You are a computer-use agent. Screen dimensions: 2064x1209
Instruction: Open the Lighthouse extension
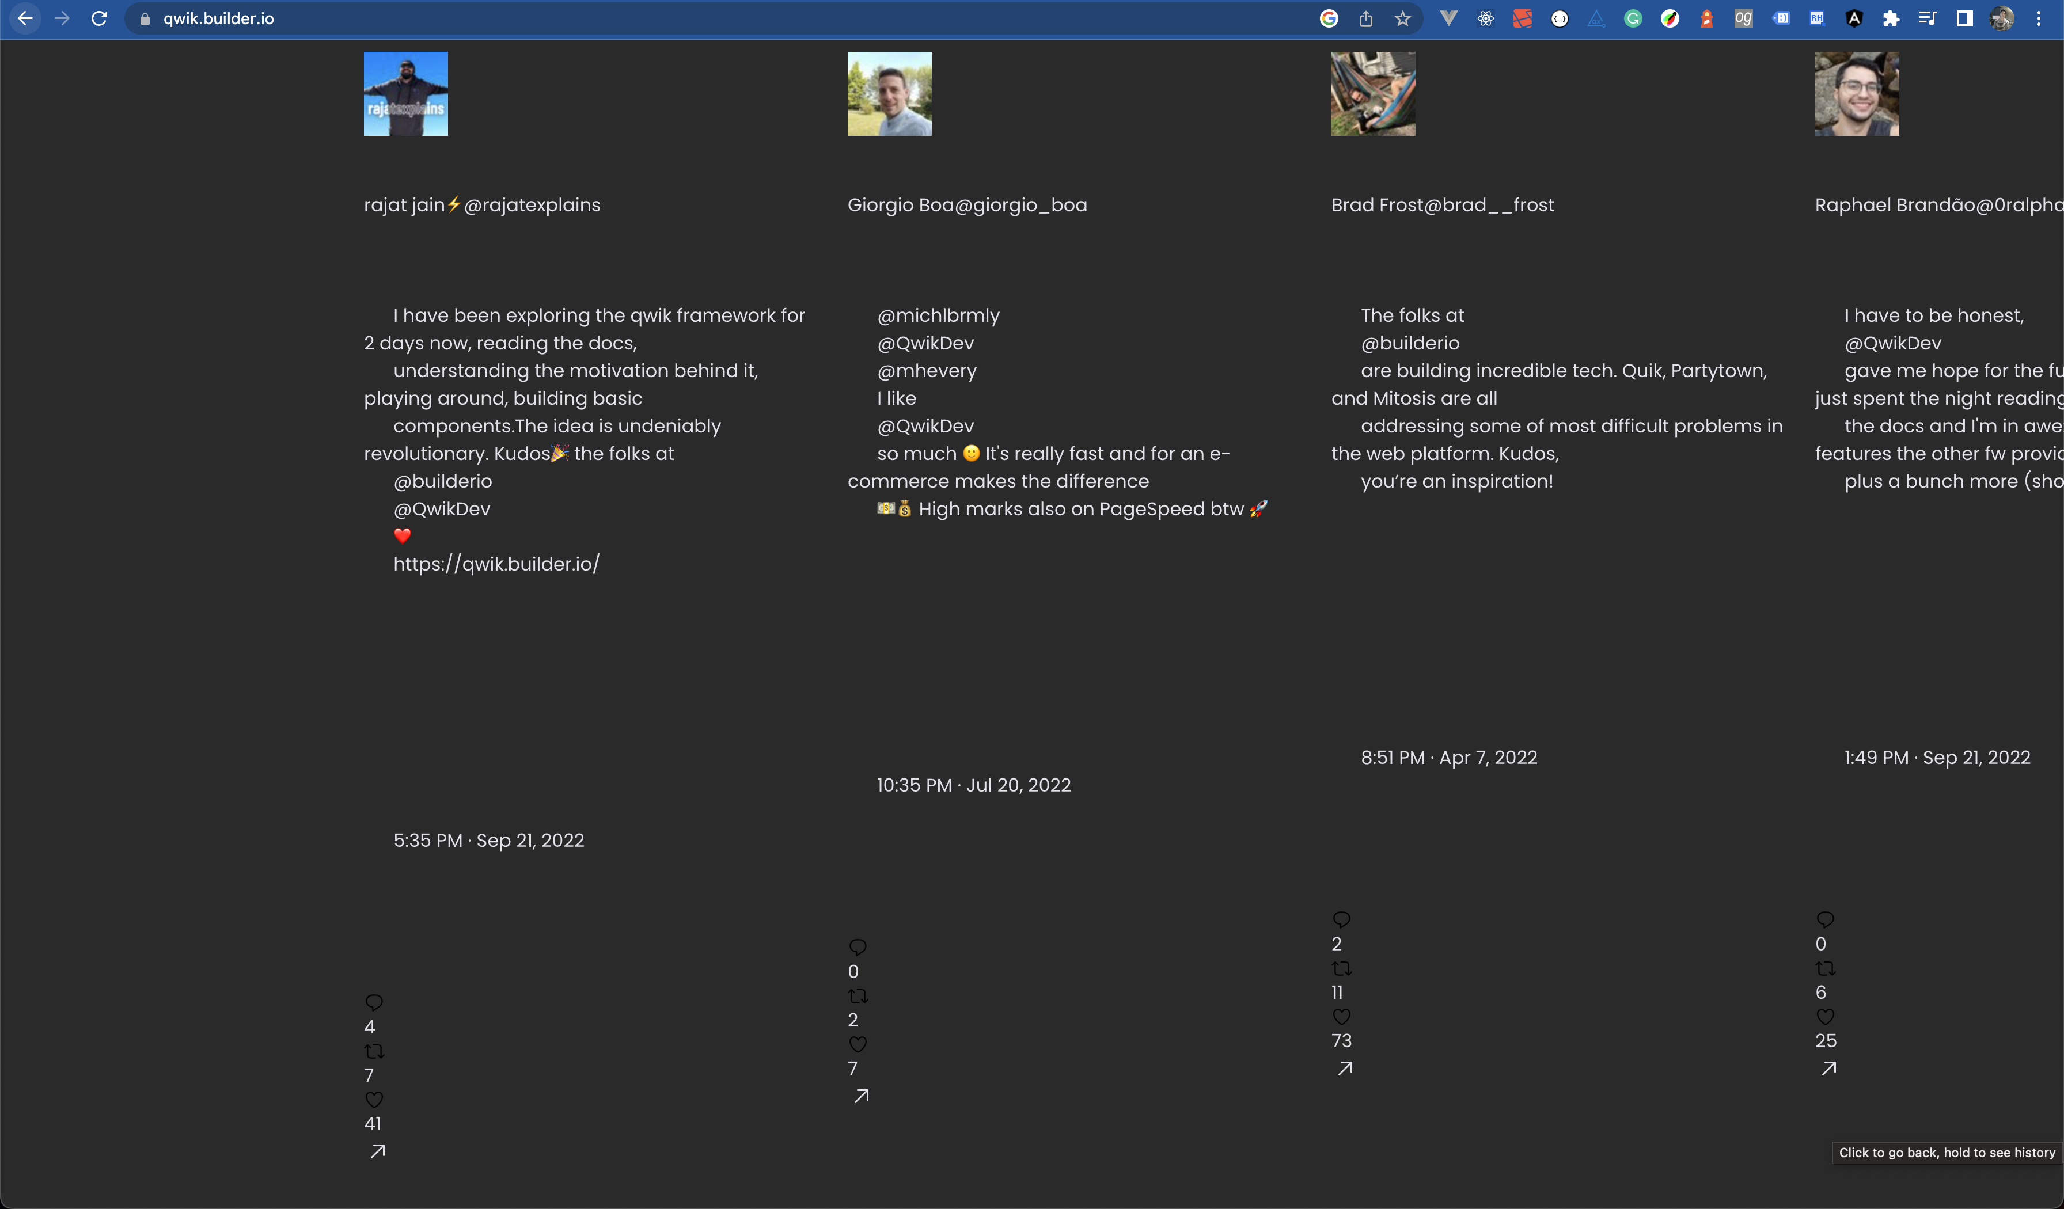coord(1706,19)
